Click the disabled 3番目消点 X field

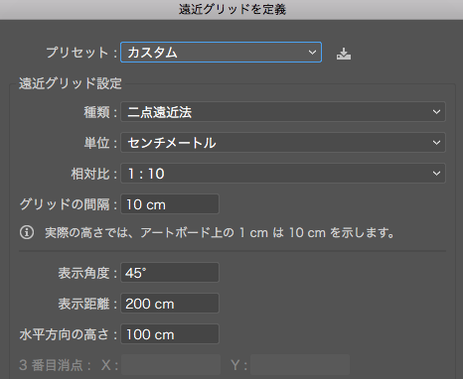coord(171,365)
